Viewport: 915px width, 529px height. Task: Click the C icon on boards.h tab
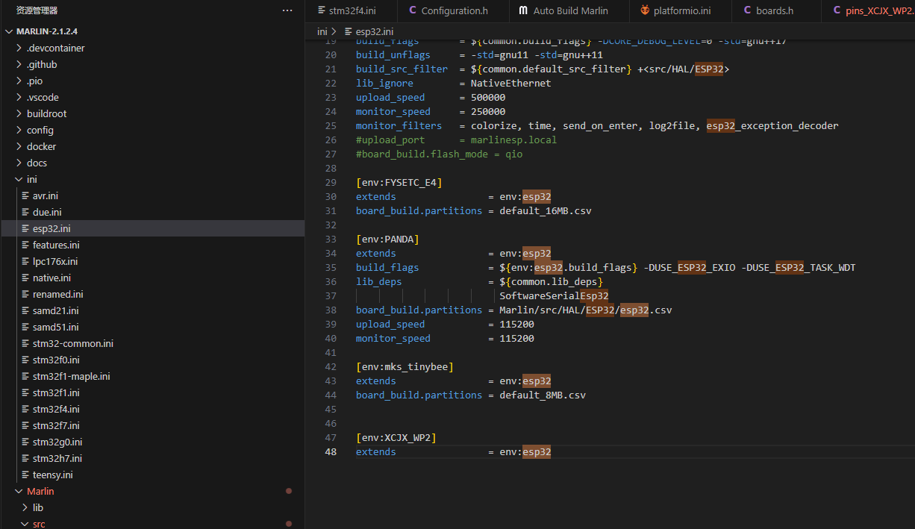(748, 10)
